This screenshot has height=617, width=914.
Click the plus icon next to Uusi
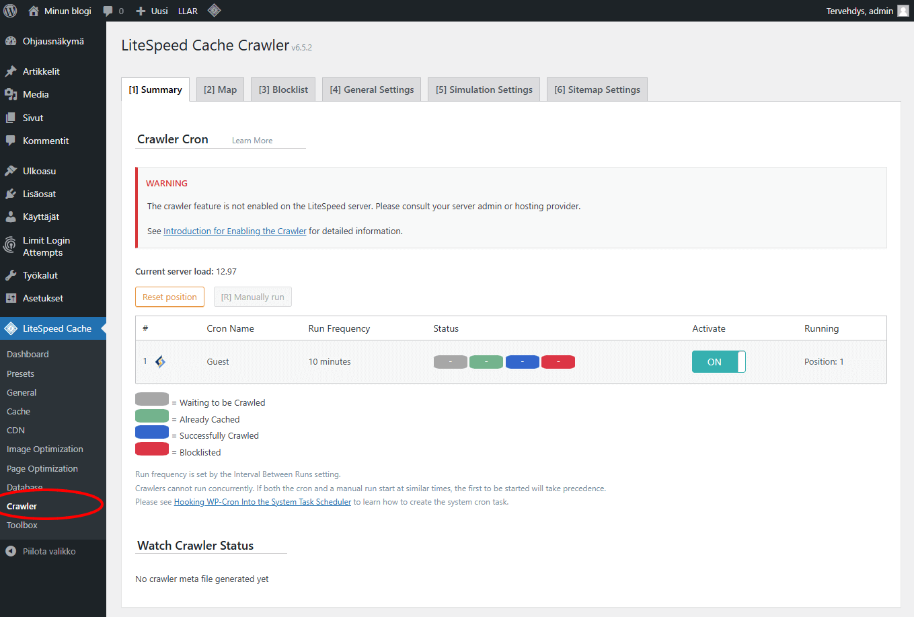click(141, 11)
